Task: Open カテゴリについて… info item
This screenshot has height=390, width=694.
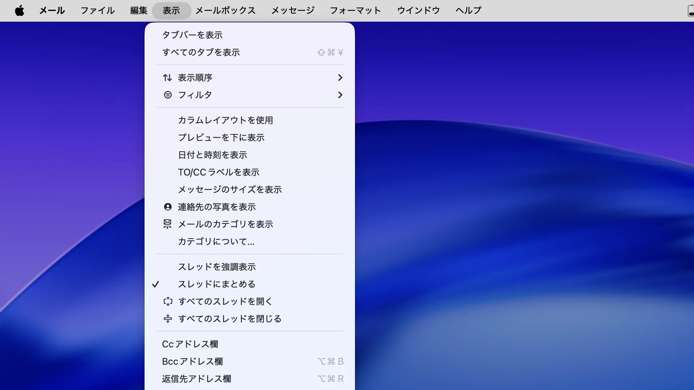Action: tap(216, 242)
